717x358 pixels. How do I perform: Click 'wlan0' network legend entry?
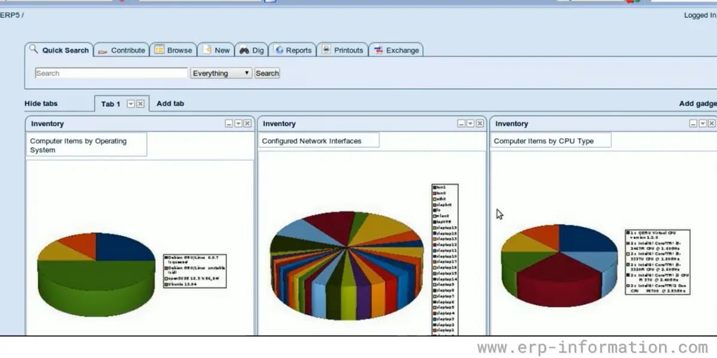pos(441,216)
